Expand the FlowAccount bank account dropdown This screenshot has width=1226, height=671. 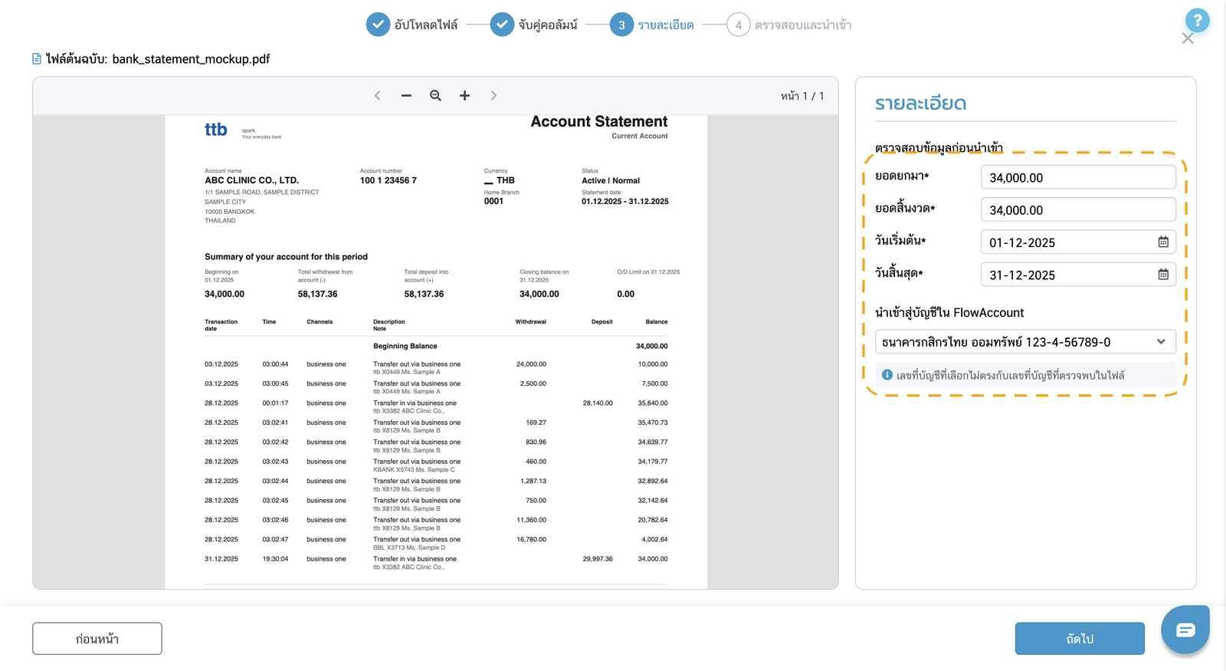[1025, 342]
